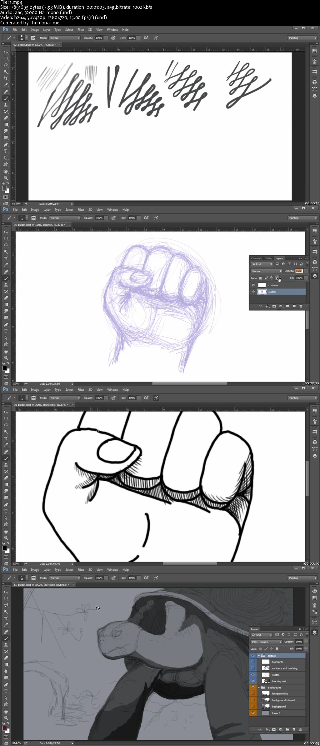Select the Type tool in the 02_begin.psd window

pyautogui.click(x=6, y=151)
